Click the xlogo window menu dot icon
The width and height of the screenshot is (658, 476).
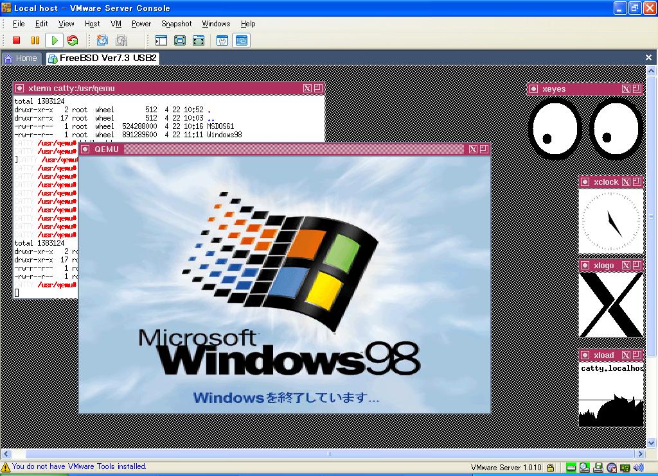pos(585,265)
